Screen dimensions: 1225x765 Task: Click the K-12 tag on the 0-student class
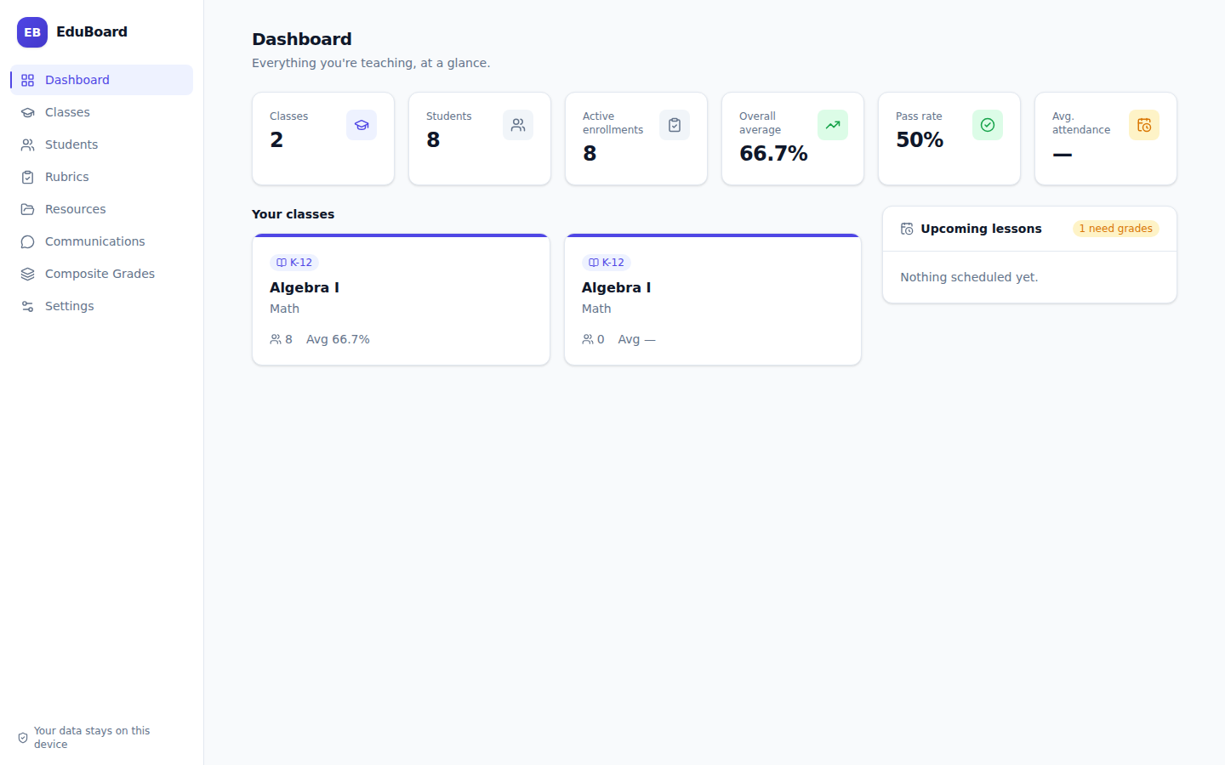607,263
